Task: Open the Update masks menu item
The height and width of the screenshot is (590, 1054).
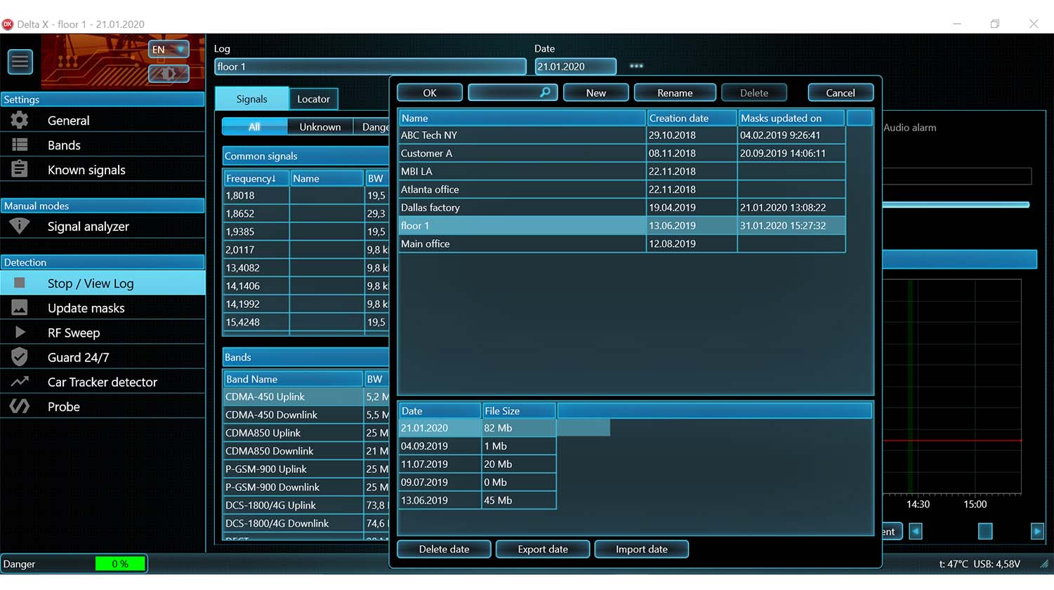Action: (86, 308)
